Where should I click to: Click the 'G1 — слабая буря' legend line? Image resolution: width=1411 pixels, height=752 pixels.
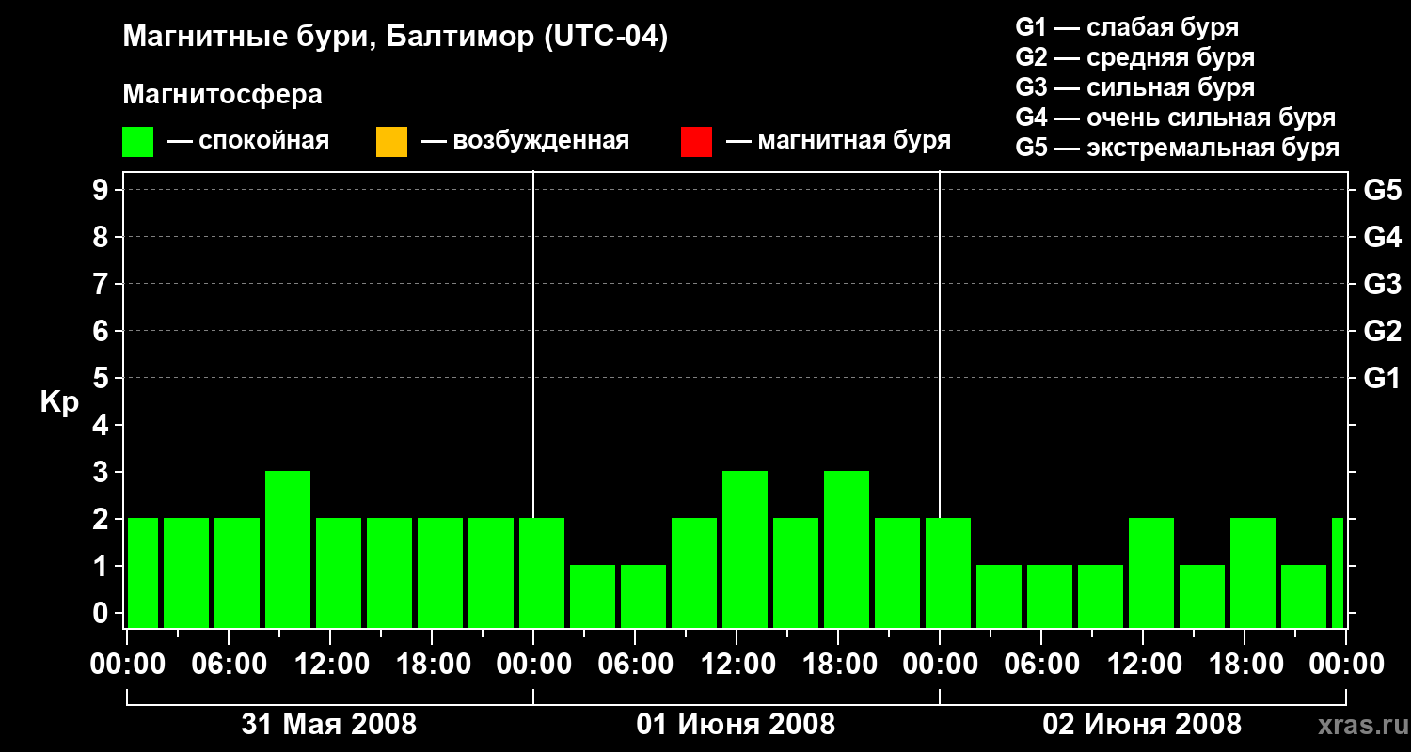(x=1127, y=27)
